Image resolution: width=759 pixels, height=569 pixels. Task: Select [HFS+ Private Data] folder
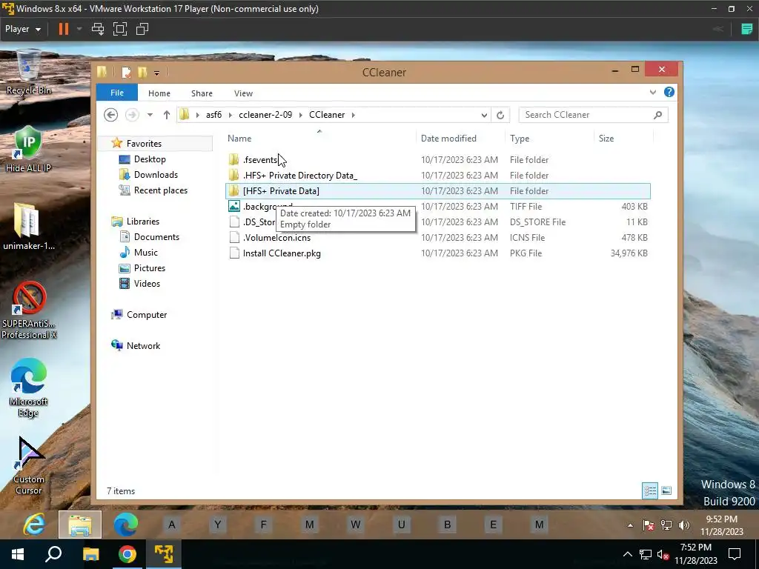click(438, 190)
